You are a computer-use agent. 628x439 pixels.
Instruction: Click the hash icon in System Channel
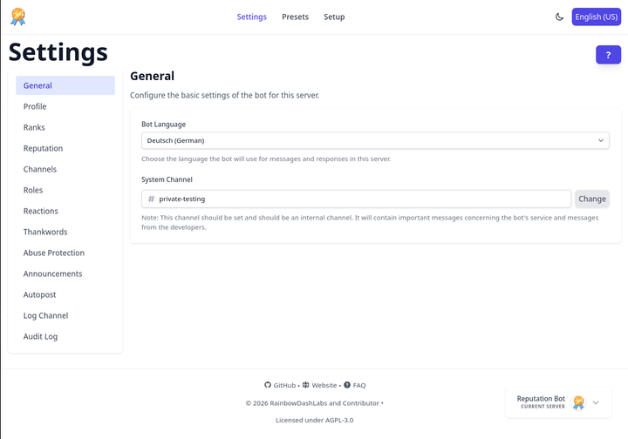[152, 199]
